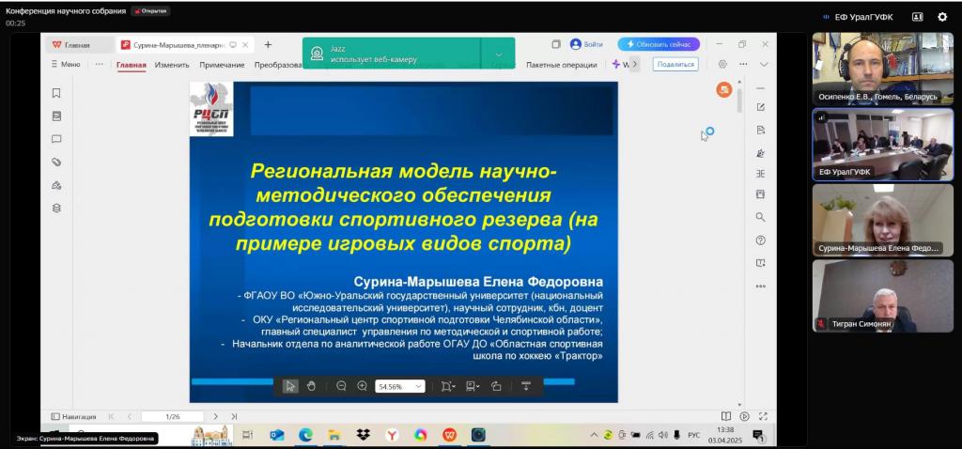Click the zoom out magnifier button
The height and width of the screenshot is (449, 962).
pos(341,386)
